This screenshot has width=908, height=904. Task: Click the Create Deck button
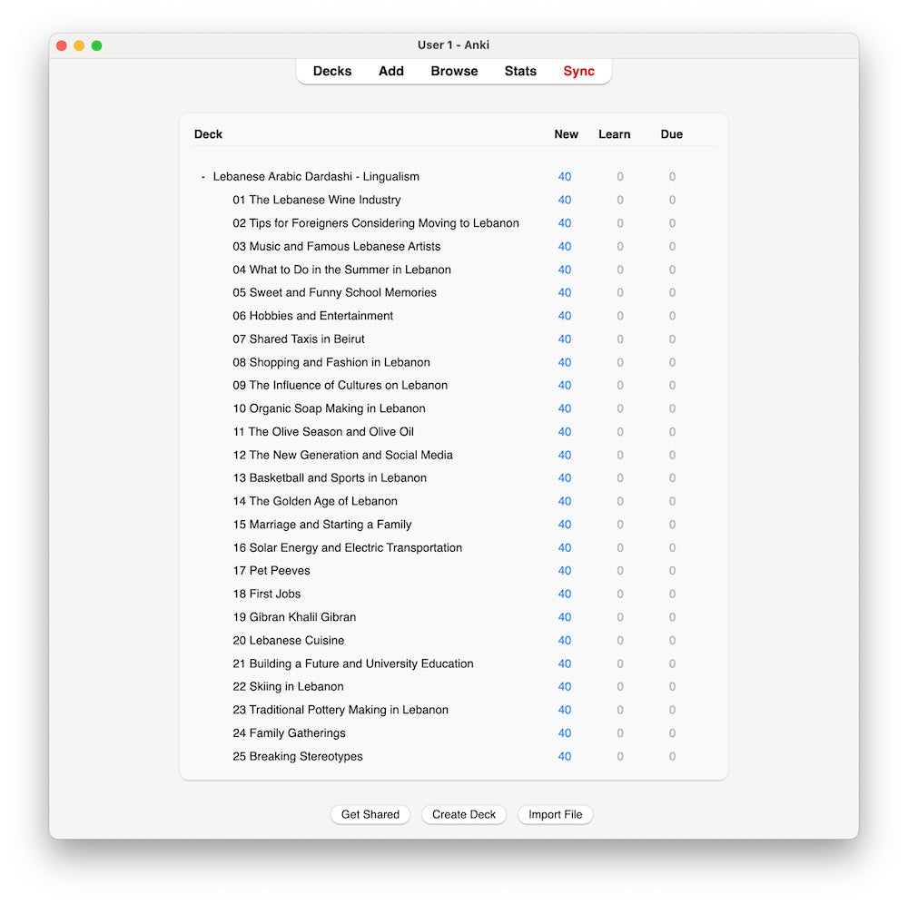pos(463,814)
